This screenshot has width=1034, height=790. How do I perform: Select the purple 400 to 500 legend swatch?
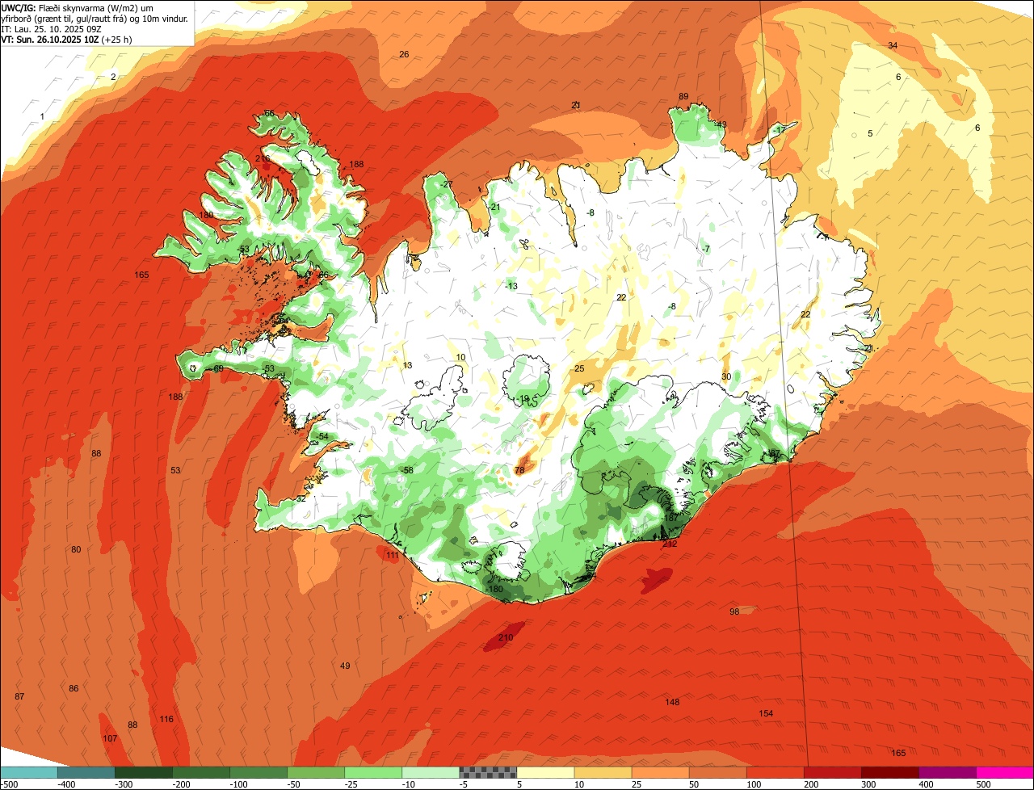click(x=947, y=772)
